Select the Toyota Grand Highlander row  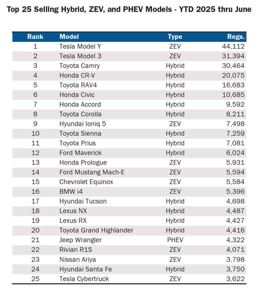[129, 230]
